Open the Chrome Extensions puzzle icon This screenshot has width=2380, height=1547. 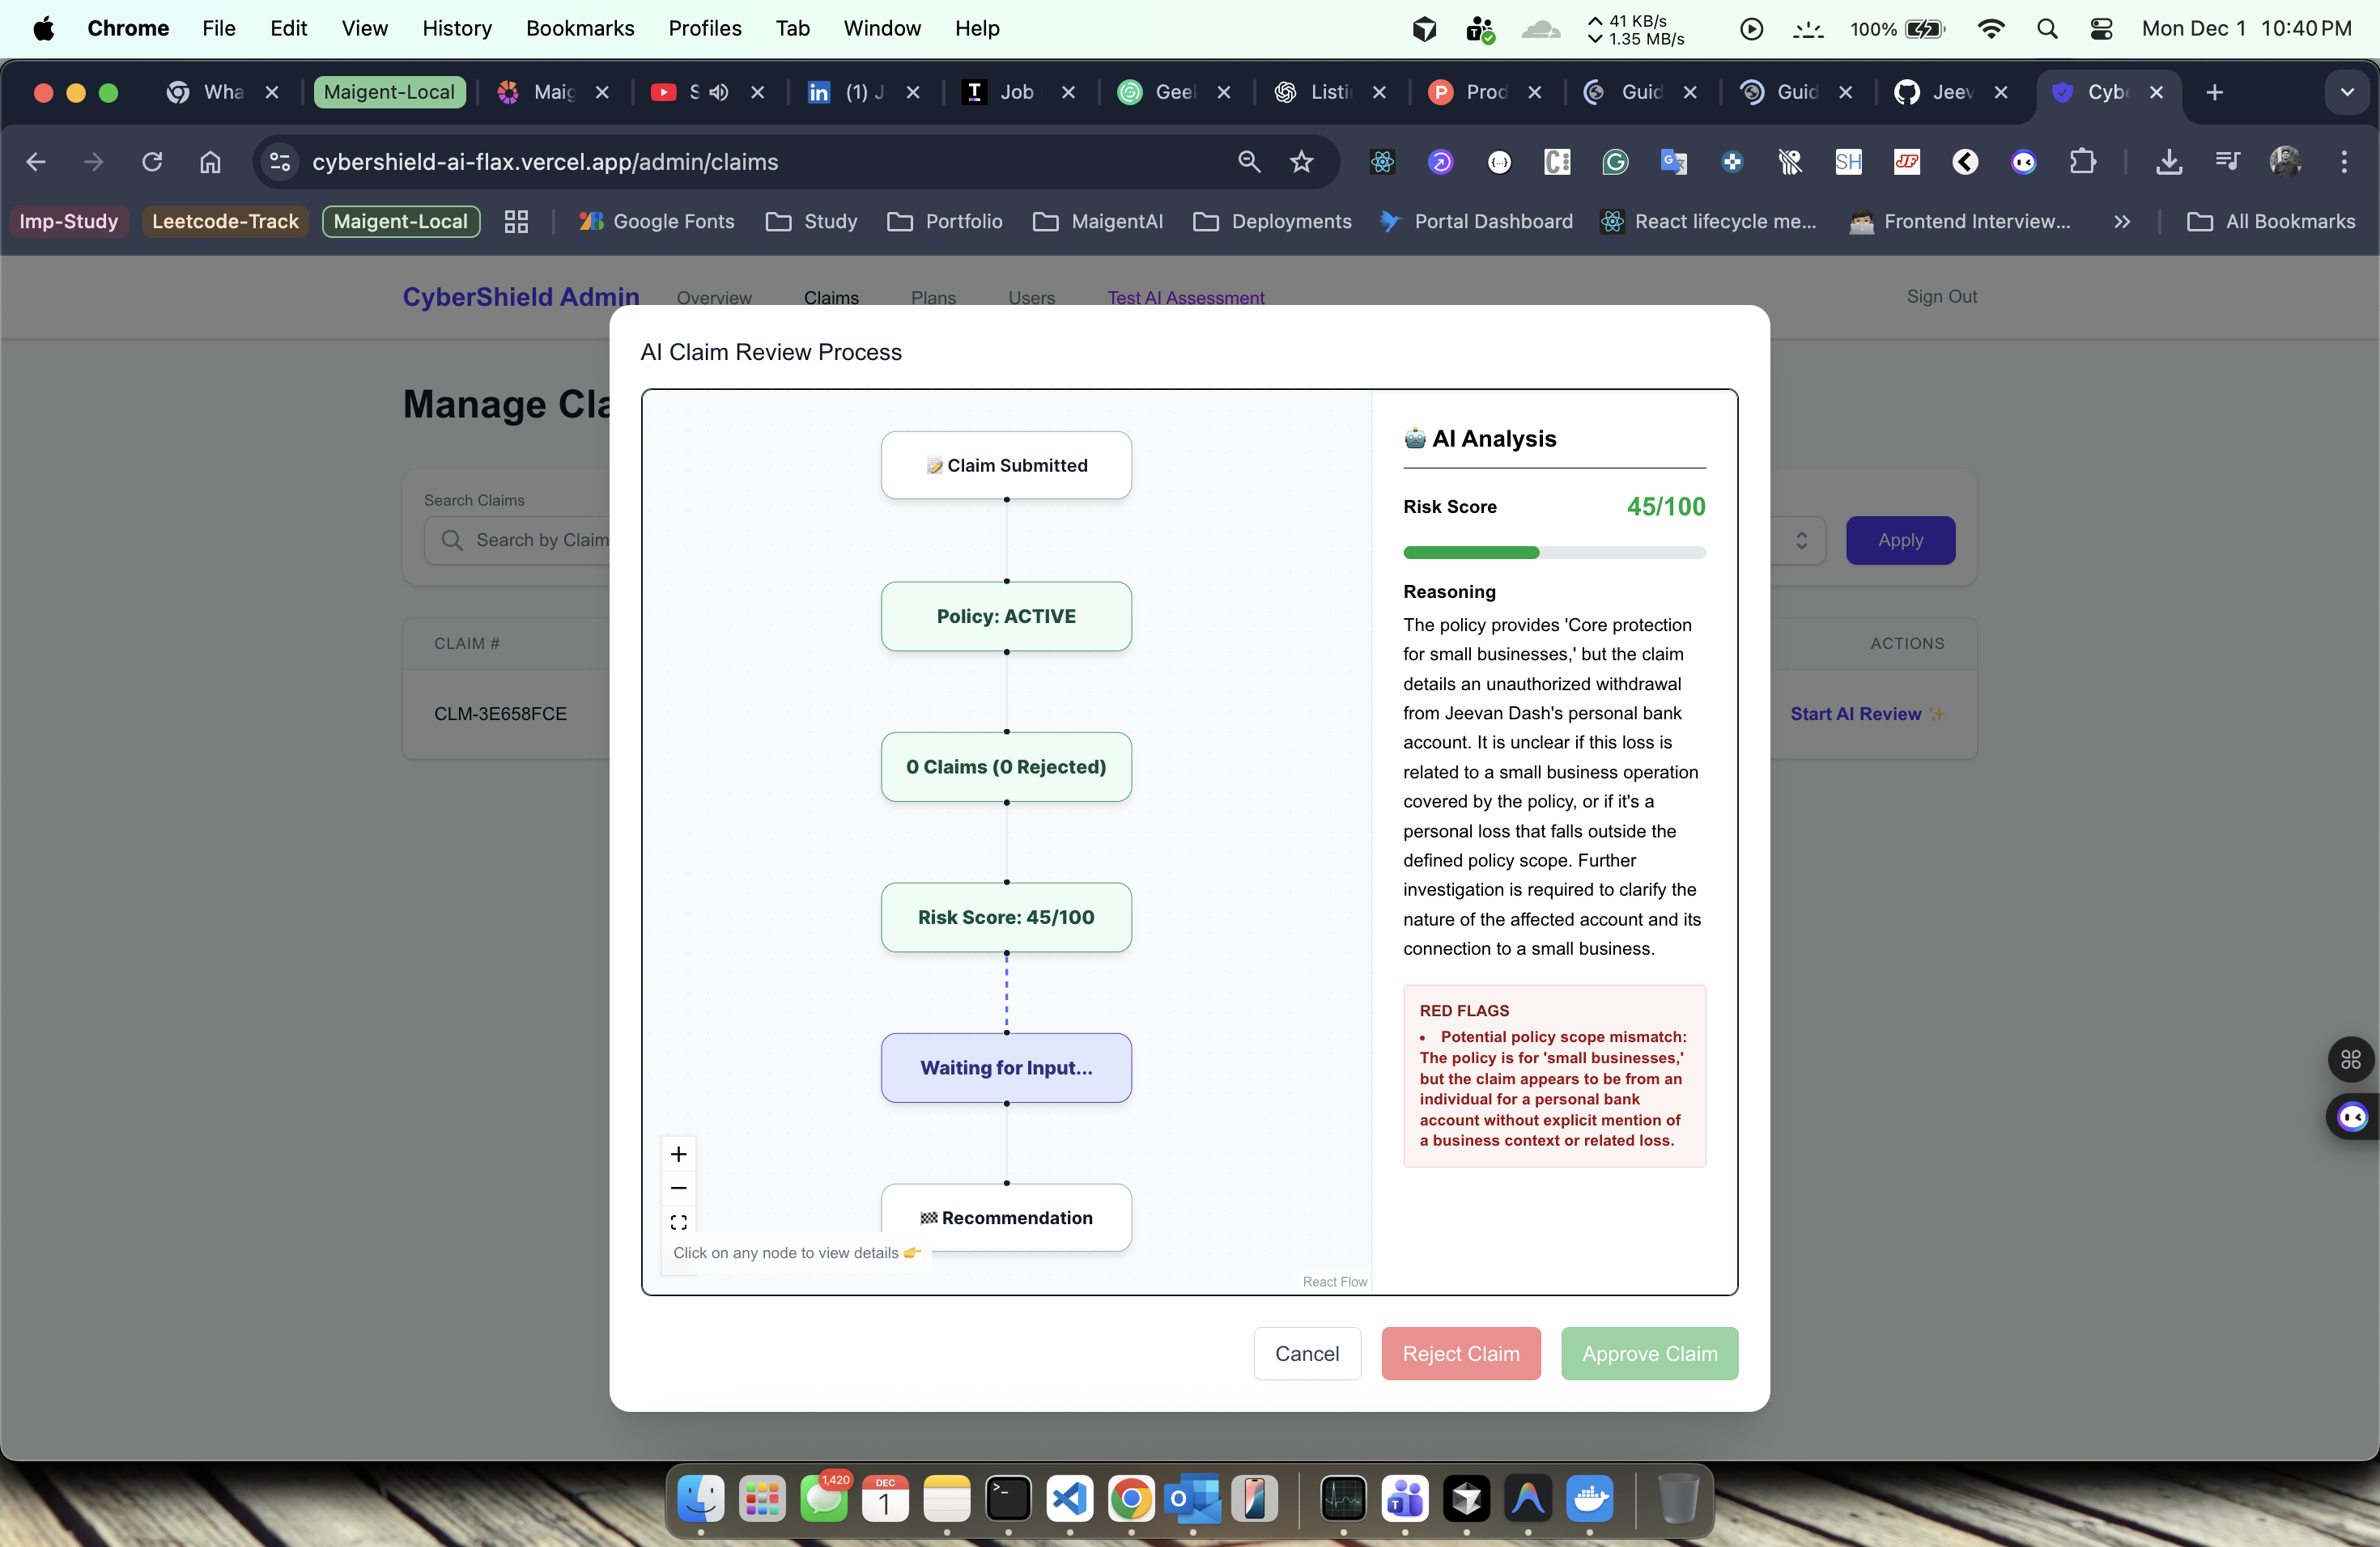[x=2082, y=162]
